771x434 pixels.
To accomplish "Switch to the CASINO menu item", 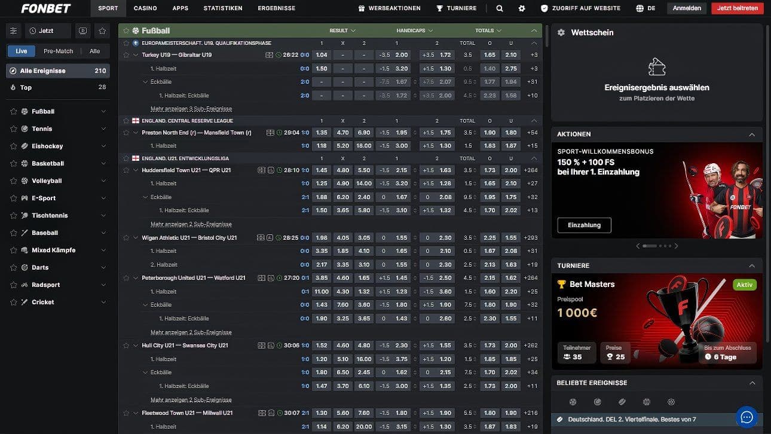I will pos(143,8).
